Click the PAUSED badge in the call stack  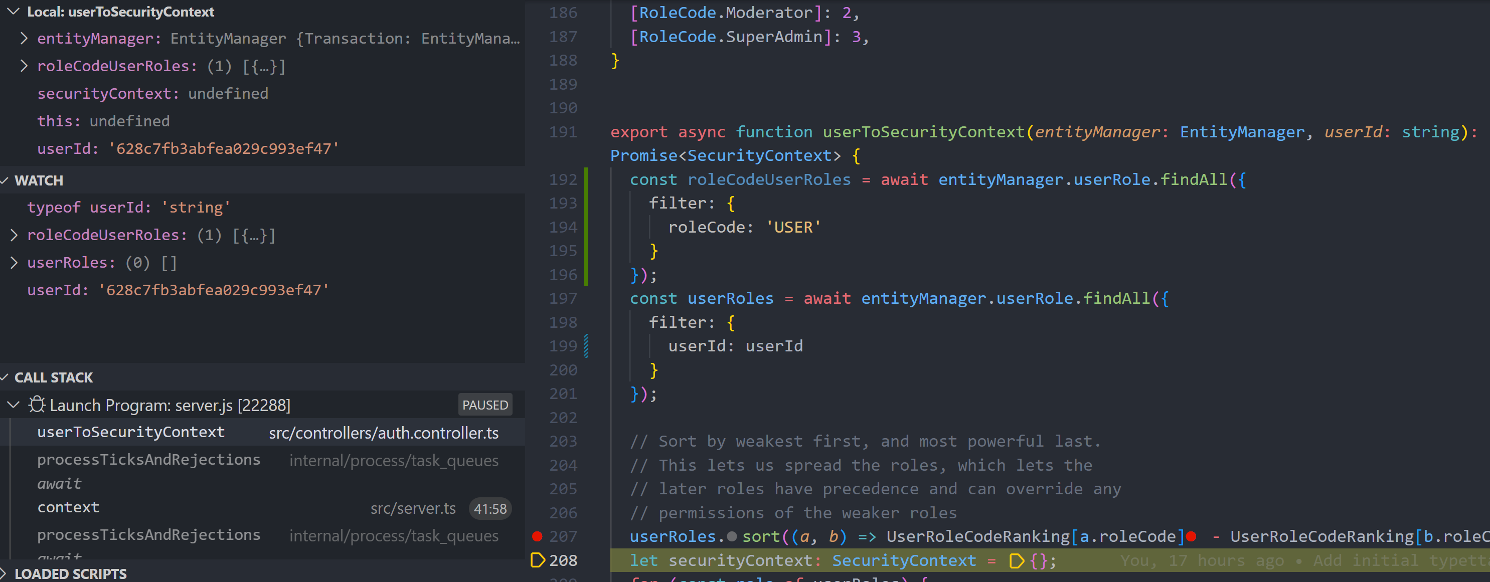click(x=484, y=405)
